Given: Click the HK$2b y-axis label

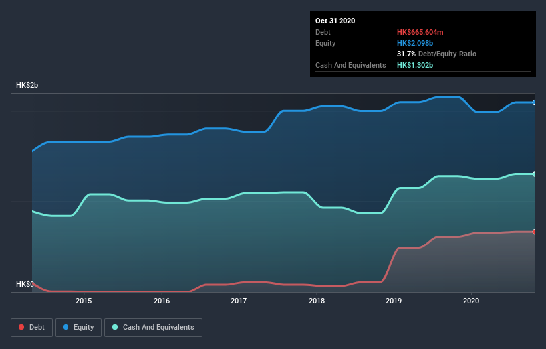Looking at the screenshot, I should pyautogui.click(x=27, y=85).
